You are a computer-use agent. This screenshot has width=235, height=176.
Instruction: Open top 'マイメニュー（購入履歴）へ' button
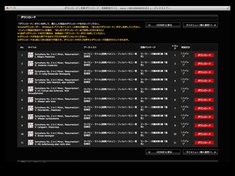tap(200, 25)
